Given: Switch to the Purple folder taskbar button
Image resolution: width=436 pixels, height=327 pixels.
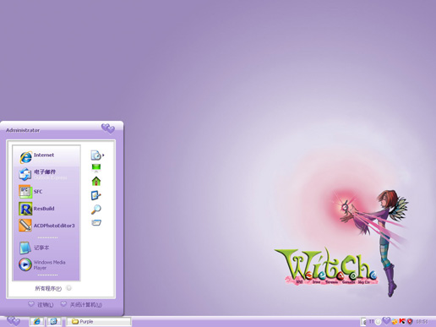Looking at the screenshot, I should coord(99,321).
